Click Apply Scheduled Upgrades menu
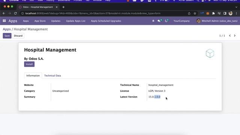This screenshot has height=135, width=240. 106,21
